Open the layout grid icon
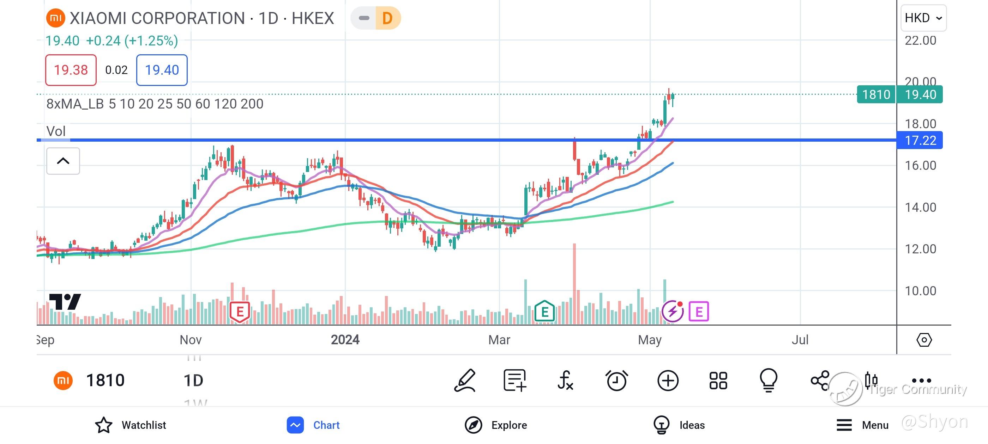Viewport: 988px width, 444px height. point(718,381)
